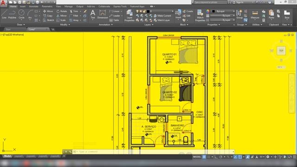
Task: Select the Arc tool
Action: pos(30,14)
